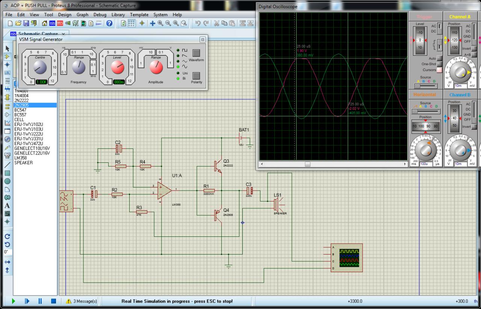The image size is (481, 309).
Task: Stop the simulation with the stop button
Action: (x=53, y=301)
